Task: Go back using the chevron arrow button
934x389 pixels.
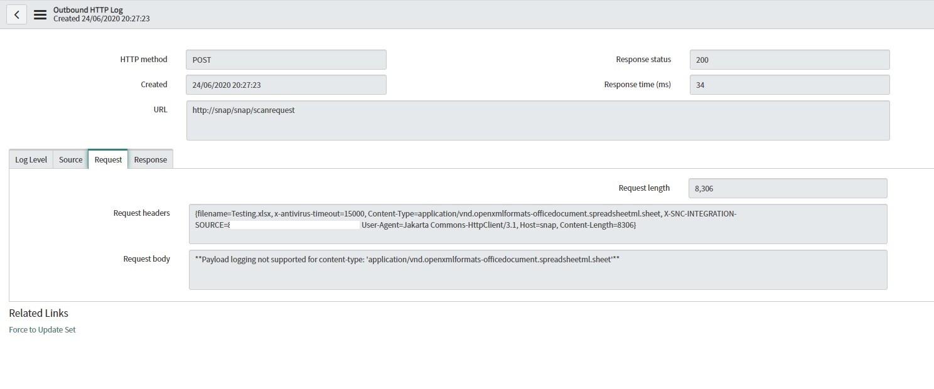Action: point(16,14)
